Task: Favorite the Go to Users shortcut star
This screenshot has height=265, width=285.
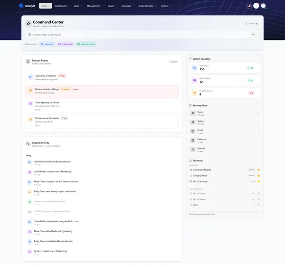Action: tap(258, 193)
